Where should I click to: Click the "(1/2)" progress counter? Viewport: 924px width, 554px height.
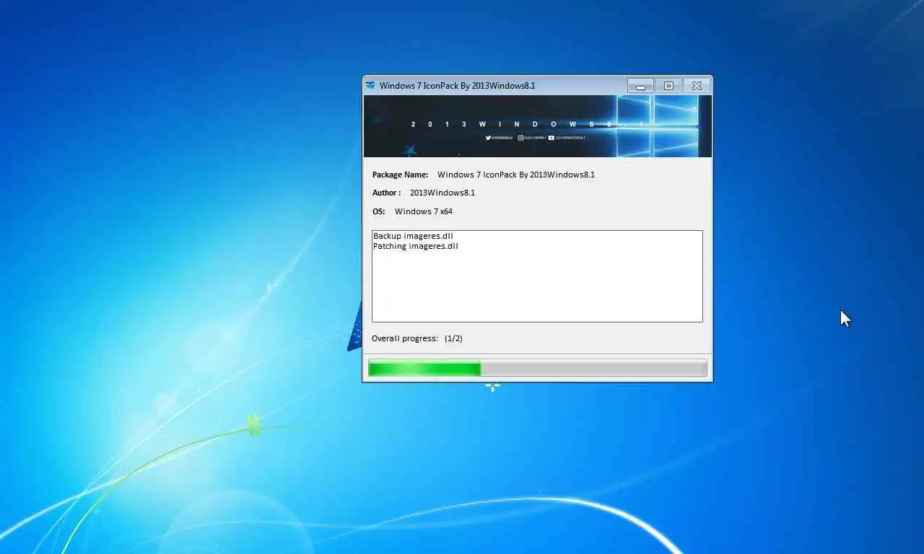point(453,338)
